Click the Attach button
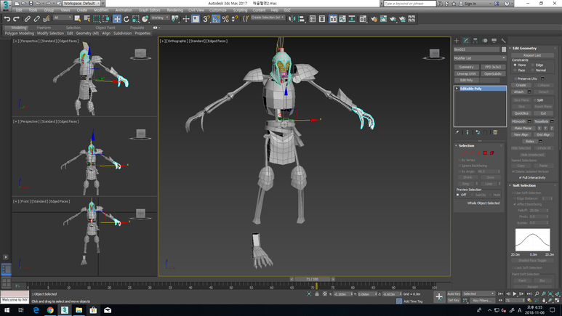 (x=519, y=92)
